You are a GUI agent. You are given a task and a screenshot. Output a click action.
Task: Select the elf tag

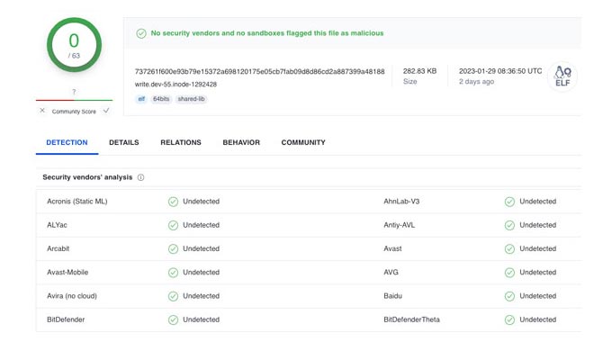141,99
